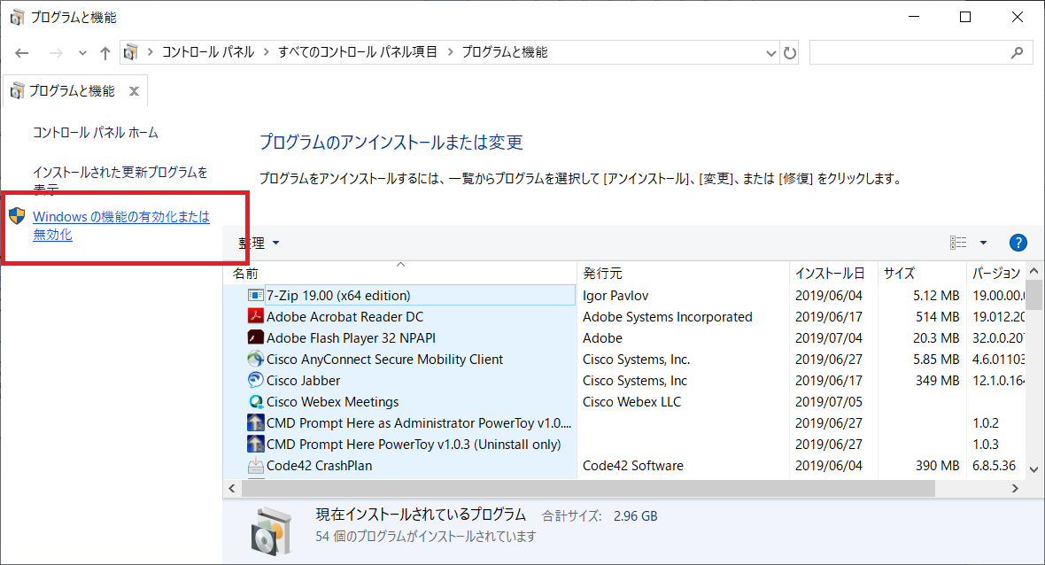
Task: Click the refresh button beside address bar
Action: tap(790, 52)
